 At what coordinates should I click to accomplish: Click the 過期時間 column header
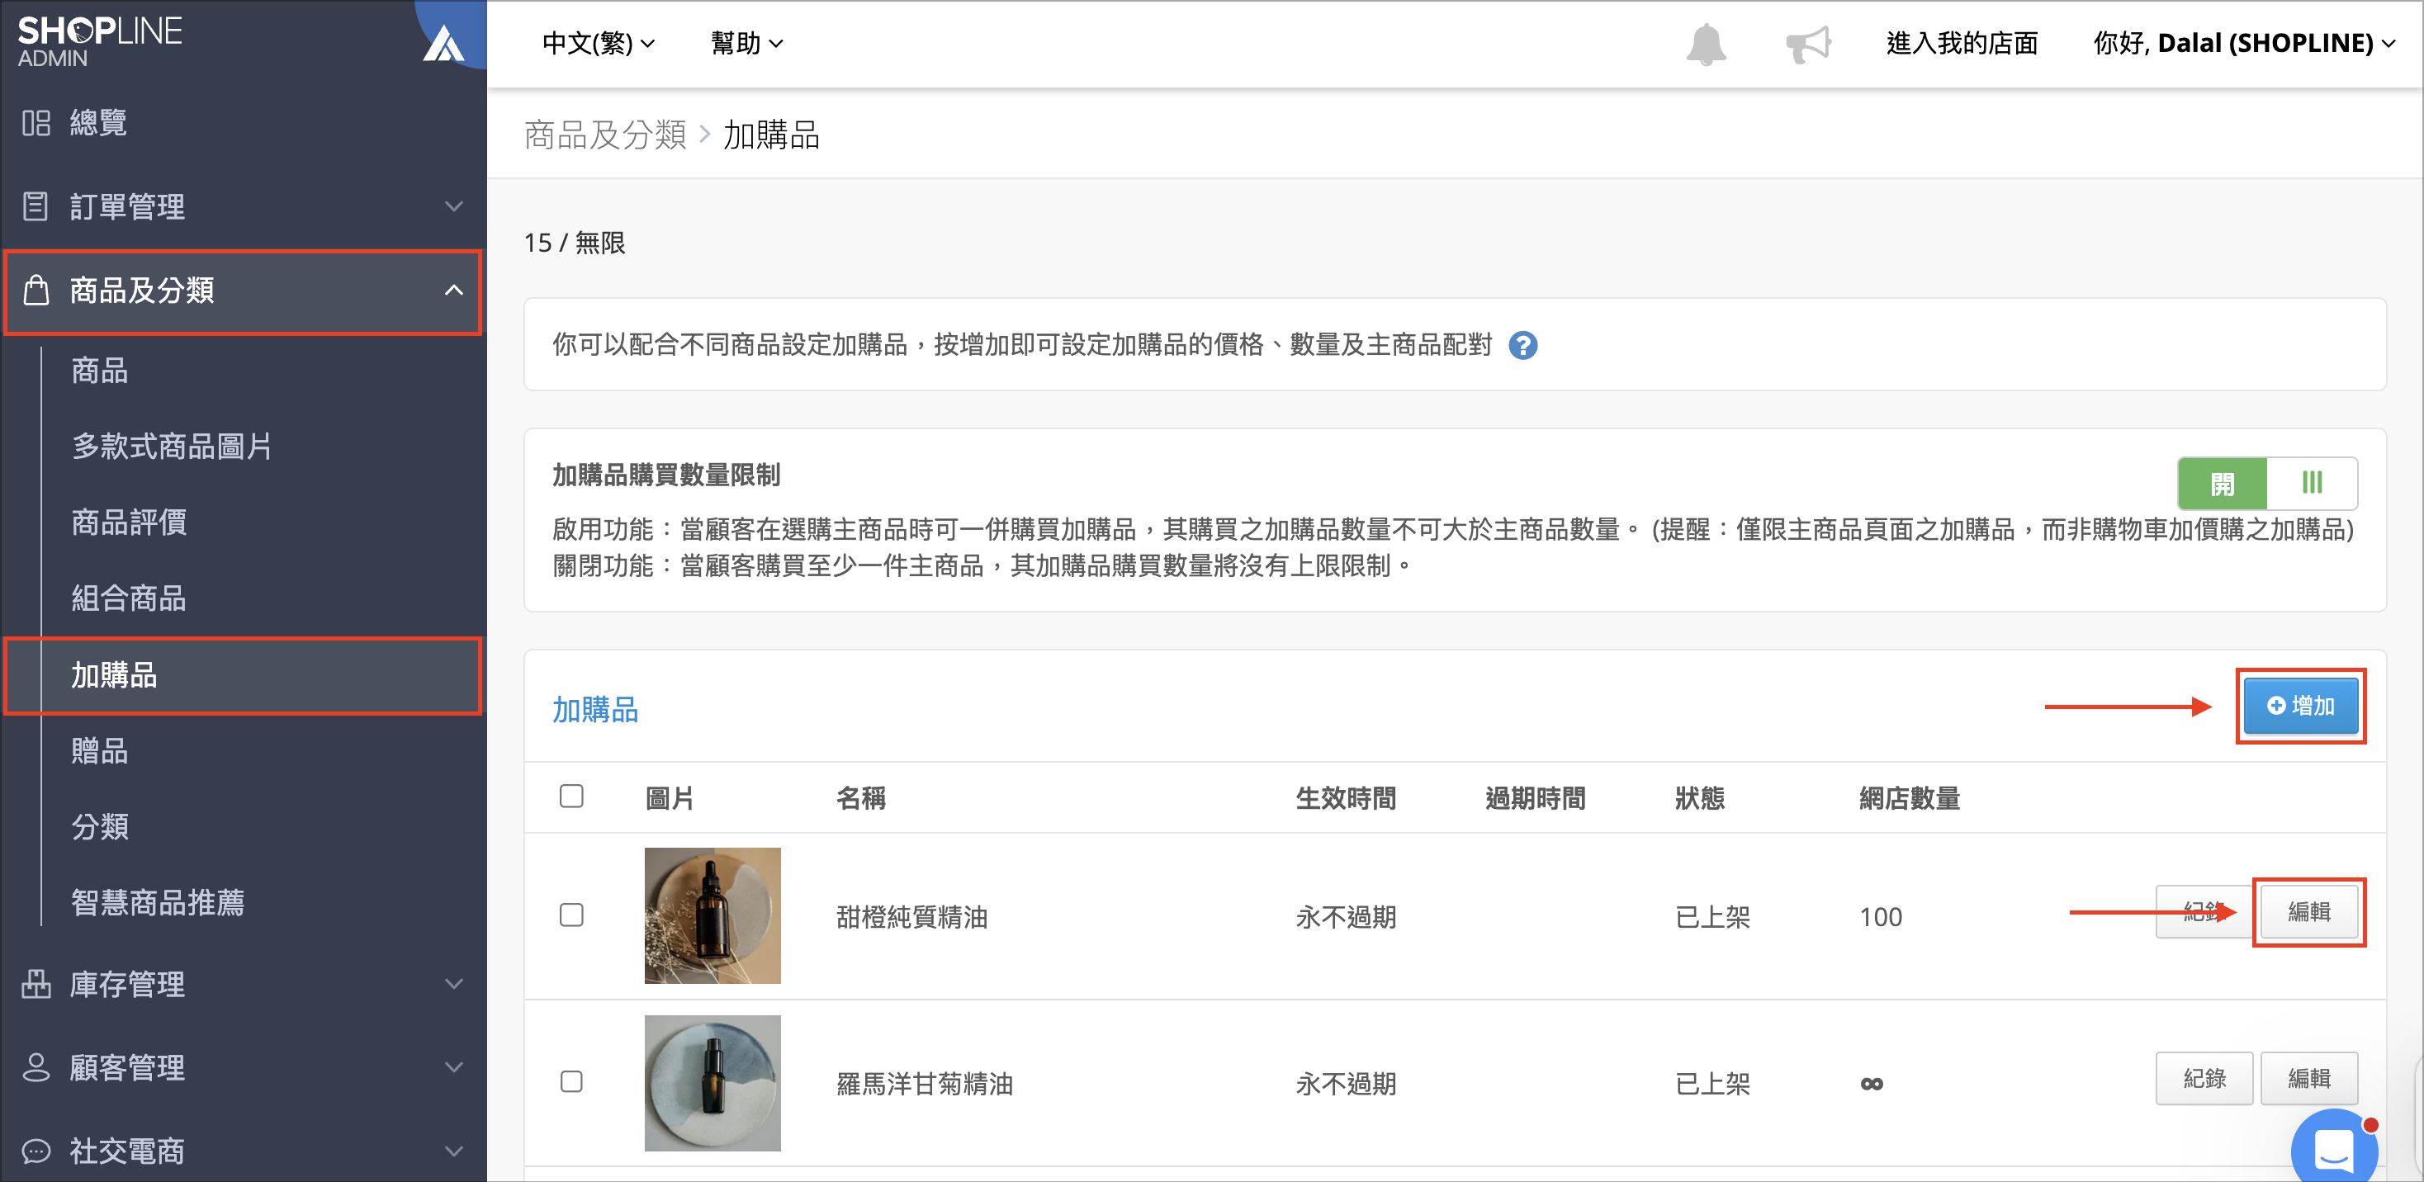coord(1535,798)
